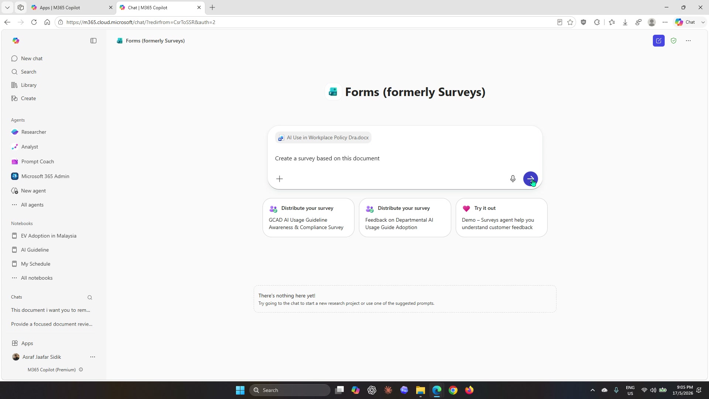Screen dimensions: 709x399
Task: Open the more options menu in chat header
Action: point(688,41)
